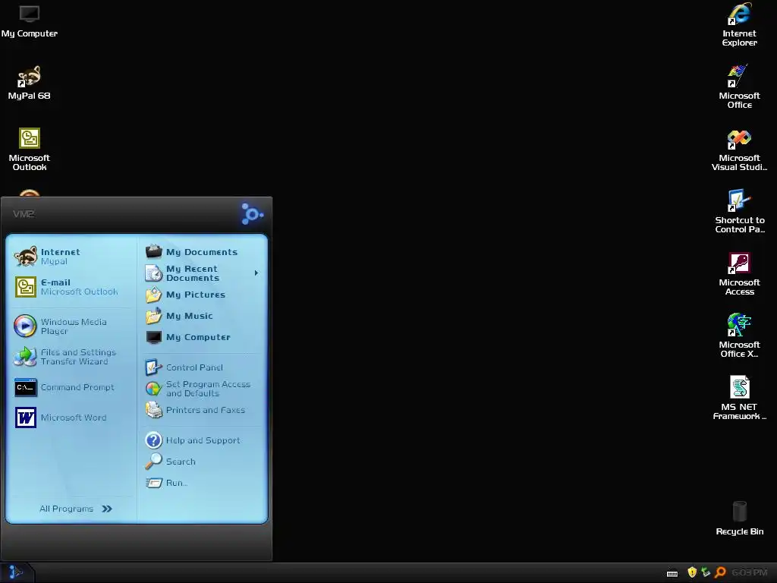
Task: Open E-mail Microsoft Outlook in Start menu
Action: pyautogui.click(x=71, y=287)
